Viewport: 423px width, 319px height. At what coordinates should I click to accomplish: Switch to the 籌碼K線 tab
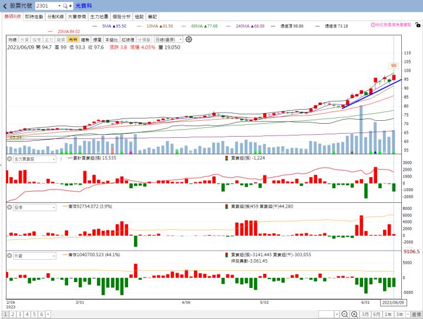click(12, 16)
